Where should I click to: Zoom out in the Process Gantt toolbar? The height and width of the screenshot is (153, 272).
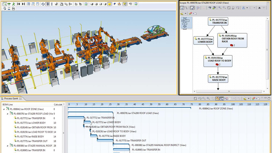click(x=204, y=99)
